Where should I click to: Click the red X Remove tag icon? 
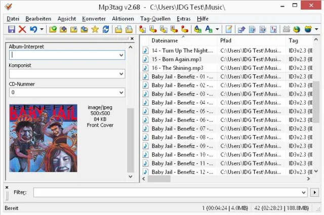22,29
